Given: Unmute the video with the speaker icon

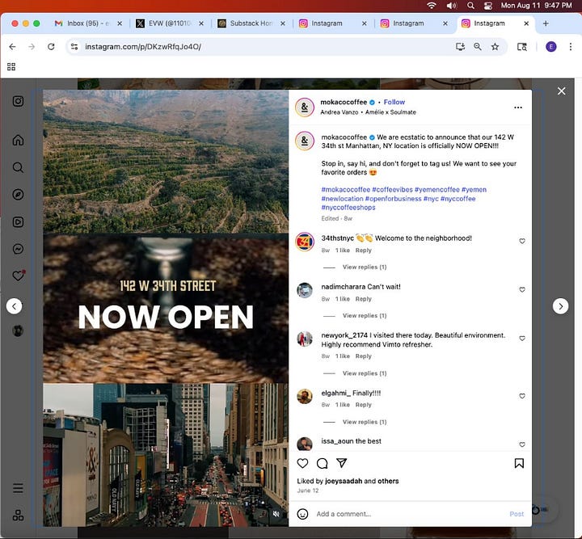Looking at the screenshot, I should 276,514.
